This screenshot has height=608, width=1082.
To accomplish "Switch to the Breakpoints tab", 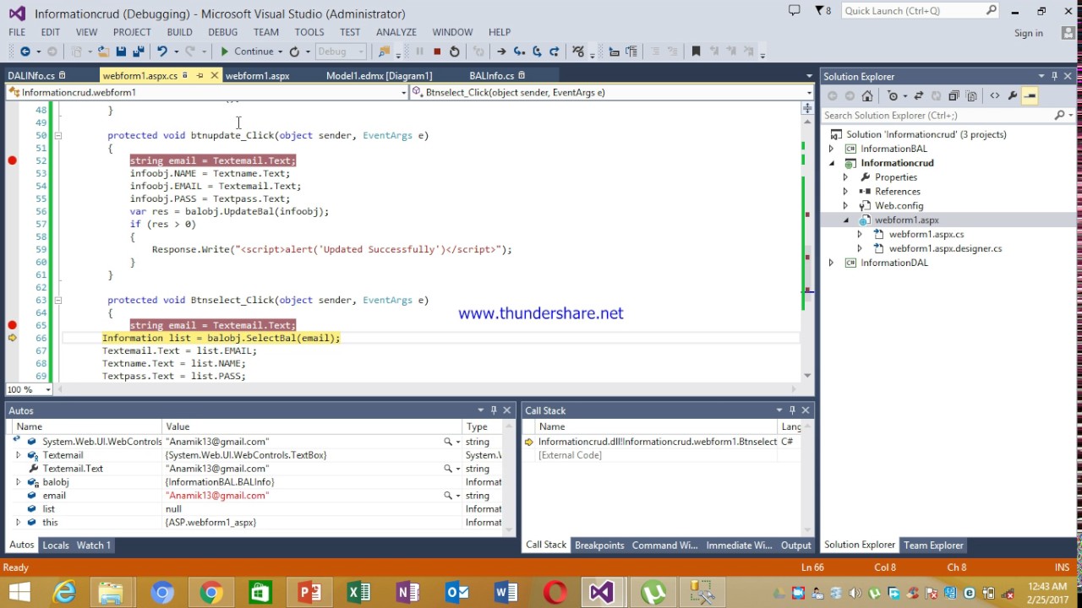I will pyautogui.click(x=599, y=546).
